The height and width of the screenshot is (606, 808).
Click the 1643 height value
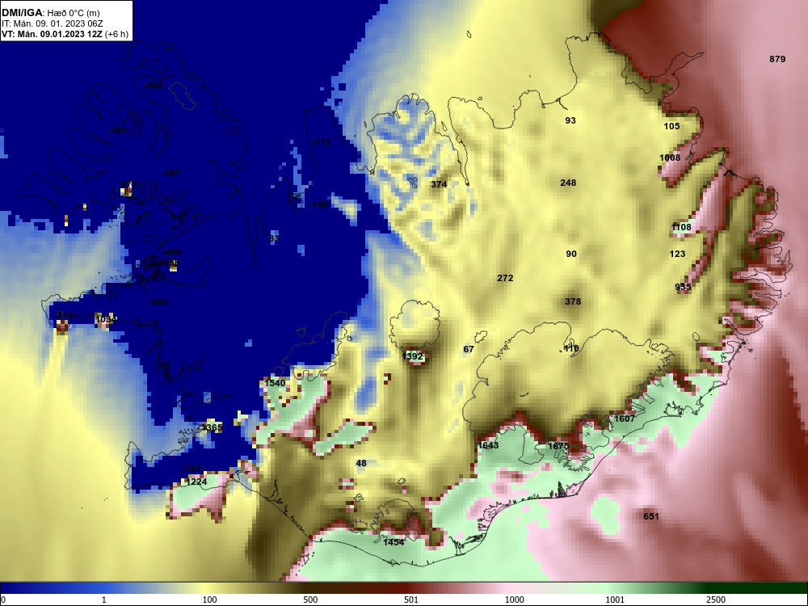[x=488, y=445]
